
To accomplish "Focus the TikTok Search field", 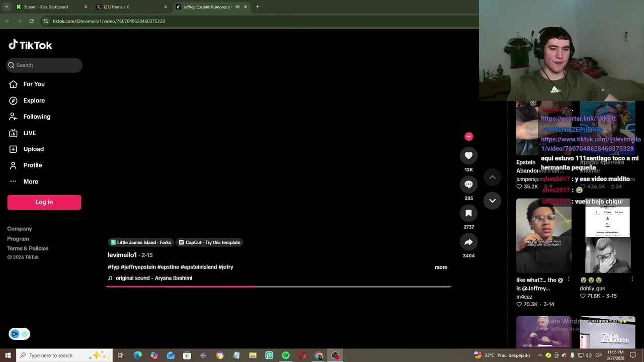I will pyautogui.click(x=44, y=65).
